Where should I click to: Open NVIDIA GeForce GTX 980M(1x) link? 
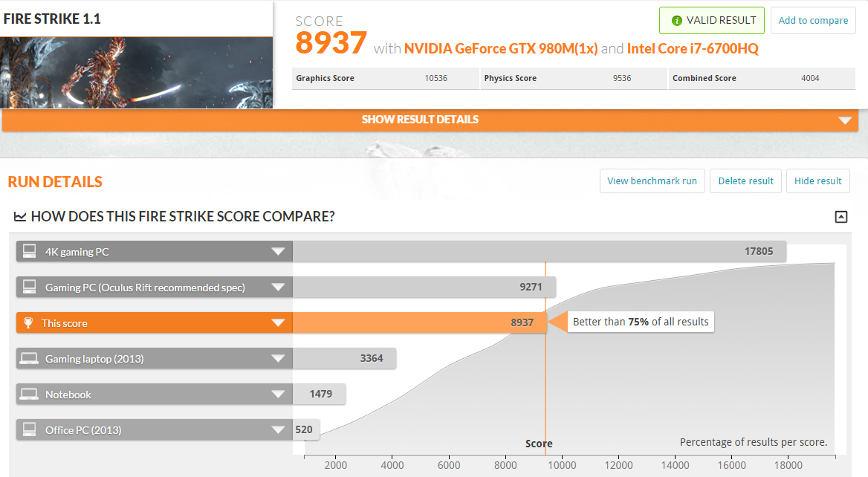(x=500, y=49)
